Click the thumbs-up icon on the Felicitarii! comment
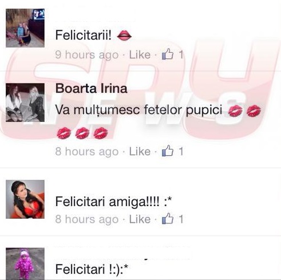281x280 pixels. 168,54
